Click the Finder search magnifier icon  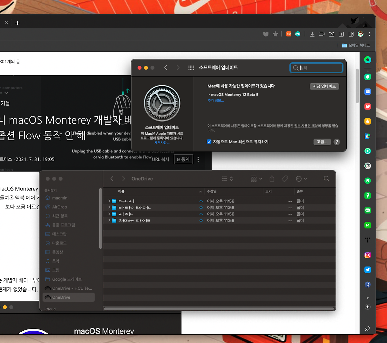(x=326, y=179)
